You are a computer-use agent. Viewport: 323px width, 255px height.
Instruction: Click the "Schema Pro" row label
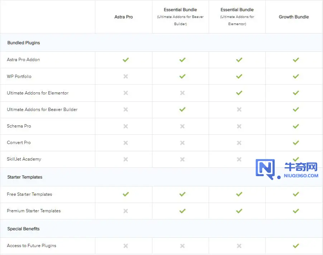(x=19, y=126)
